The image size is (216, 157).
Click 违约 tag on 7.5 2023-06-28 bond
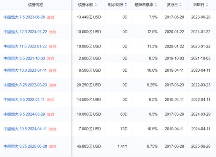[51, 18]
